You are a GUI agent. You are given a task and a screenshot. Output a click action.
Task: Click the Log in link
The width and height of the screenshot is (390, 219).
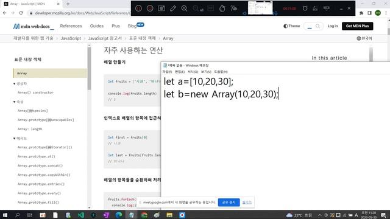pos(333,26)
